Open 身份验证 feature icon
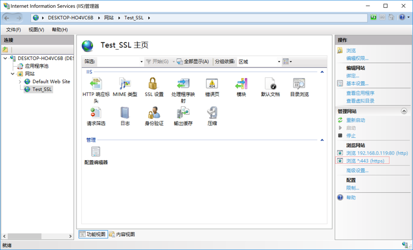The image size is (413, 250). [x=154, y=113]
